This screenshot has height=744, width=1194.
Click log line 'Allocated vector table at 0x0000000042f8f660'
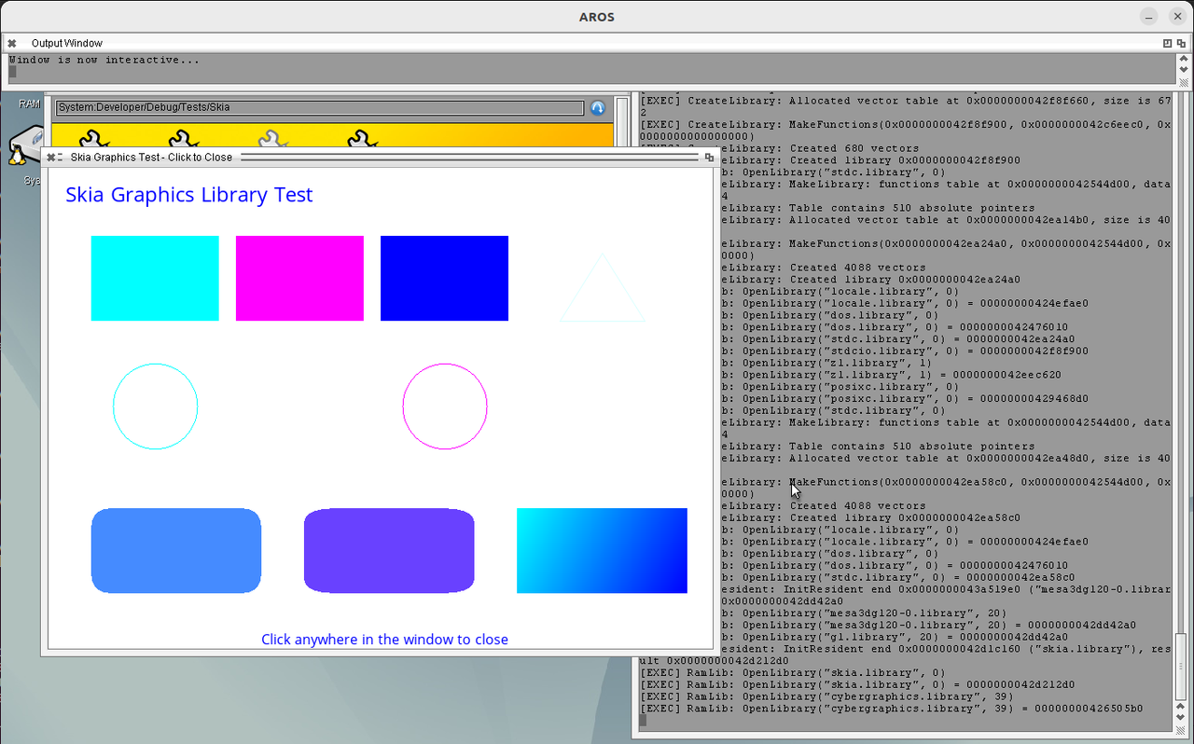coord(905,101)
